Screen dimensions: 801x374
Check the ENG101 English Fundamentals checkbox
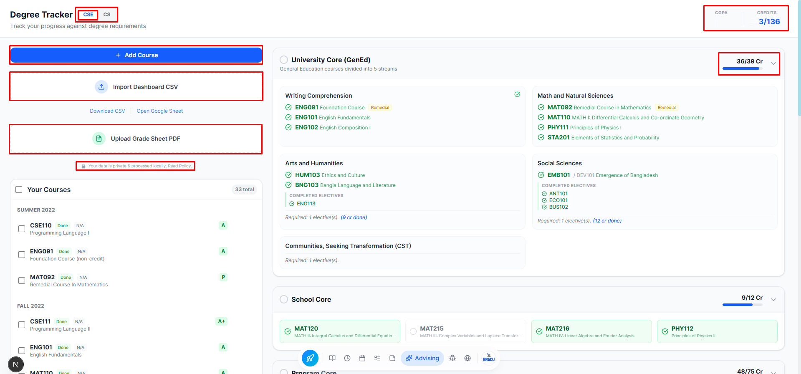[x=22, y=351]
